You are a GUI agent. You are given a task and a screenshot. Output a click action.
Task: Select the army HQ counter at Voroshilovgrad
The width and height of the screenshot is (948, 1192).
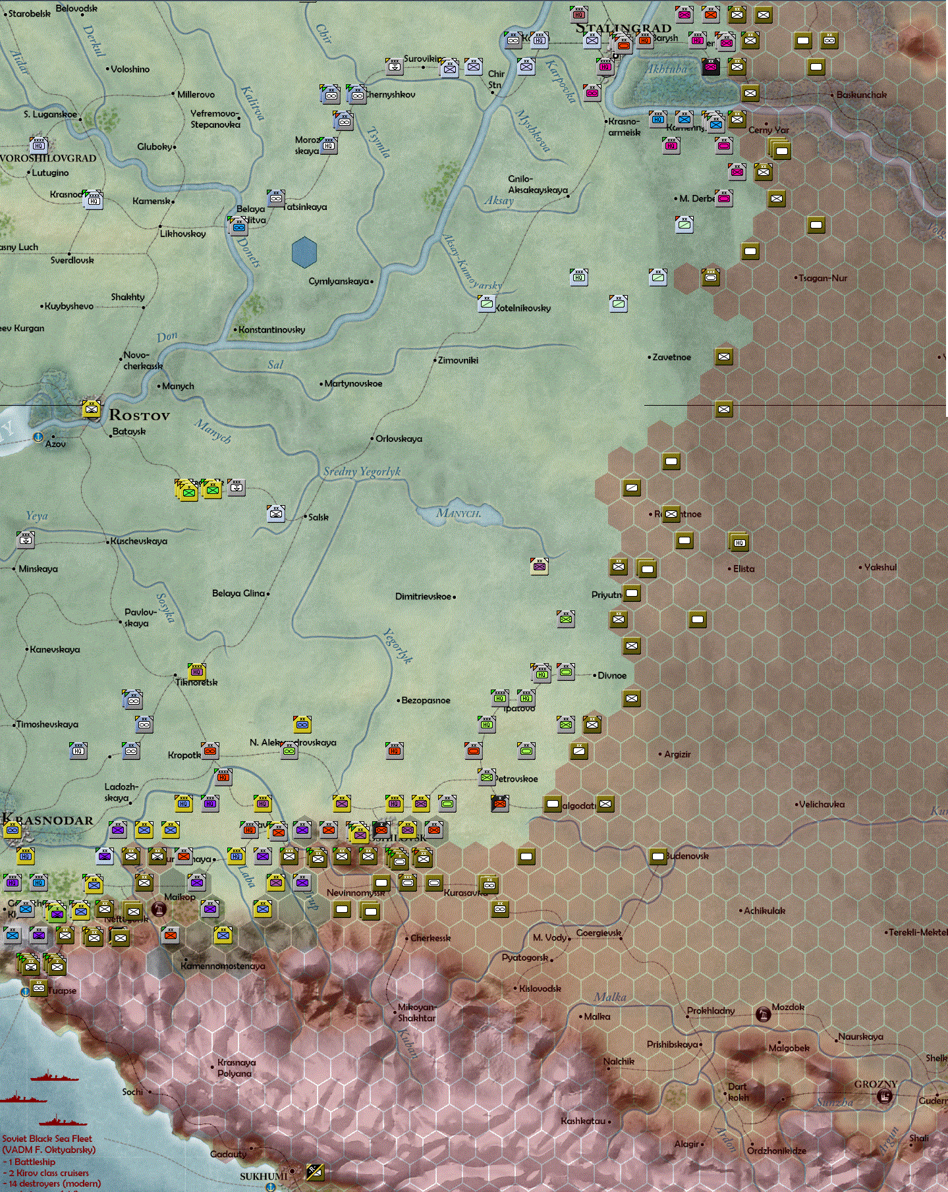tap(39, 145)
